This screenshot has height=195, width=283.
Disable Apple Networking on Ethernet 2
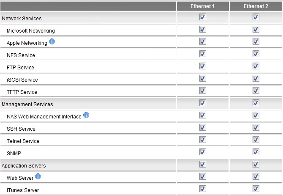tap(256, 41)
